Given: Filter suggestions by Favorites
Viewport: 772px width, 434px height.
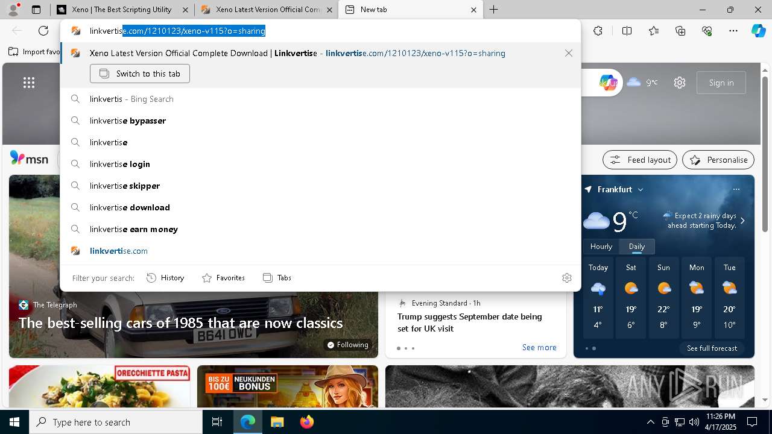Looking at the screenshot, I should [223, 278].
